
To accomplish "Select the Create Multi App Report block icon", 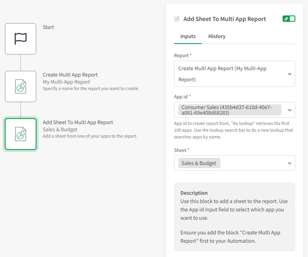I will pyautogui.click(x=21, y=86).
